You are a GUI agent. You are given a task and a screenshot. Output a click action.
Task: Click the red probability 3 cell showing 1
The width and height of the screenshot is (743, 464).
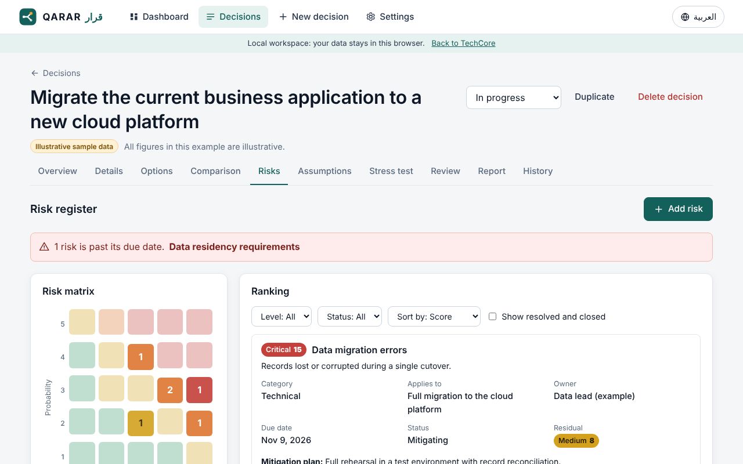[x=199, y=390]
